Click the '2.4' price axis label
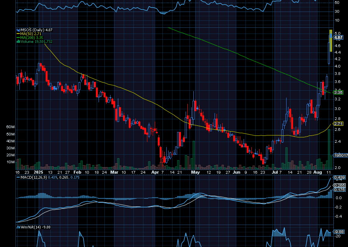 (337, 141)
